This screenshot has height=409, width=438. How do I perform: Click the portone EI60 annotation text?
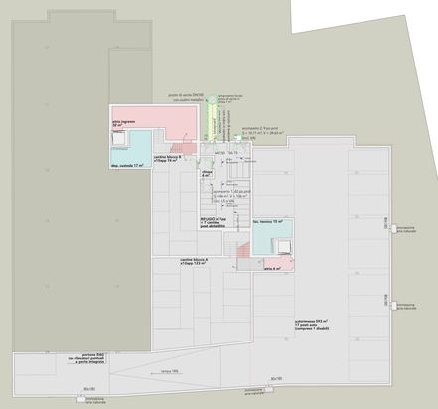point(86,358)
